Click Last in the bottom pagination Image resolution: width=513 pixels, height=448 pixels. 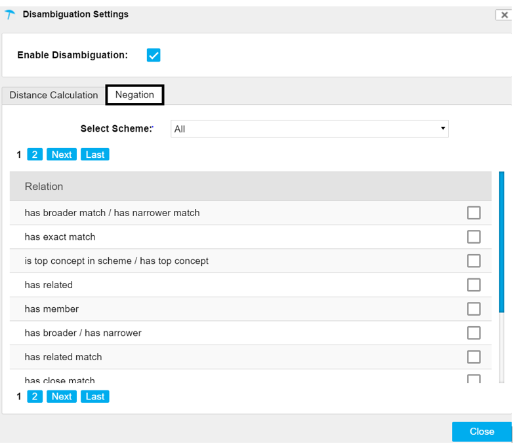[95, 396]
